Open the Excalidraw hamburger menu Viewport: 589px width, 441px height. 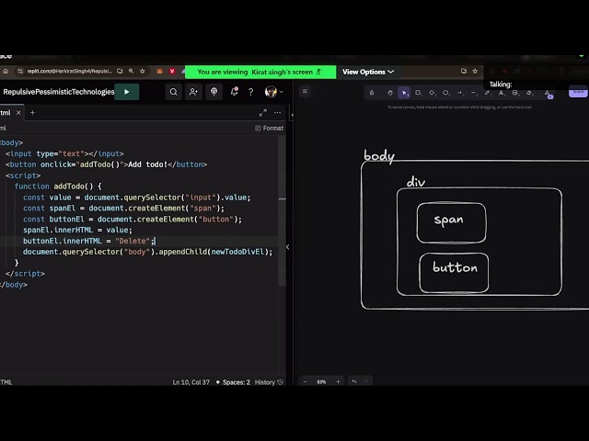pyautogui.click(x=305, y=92)
